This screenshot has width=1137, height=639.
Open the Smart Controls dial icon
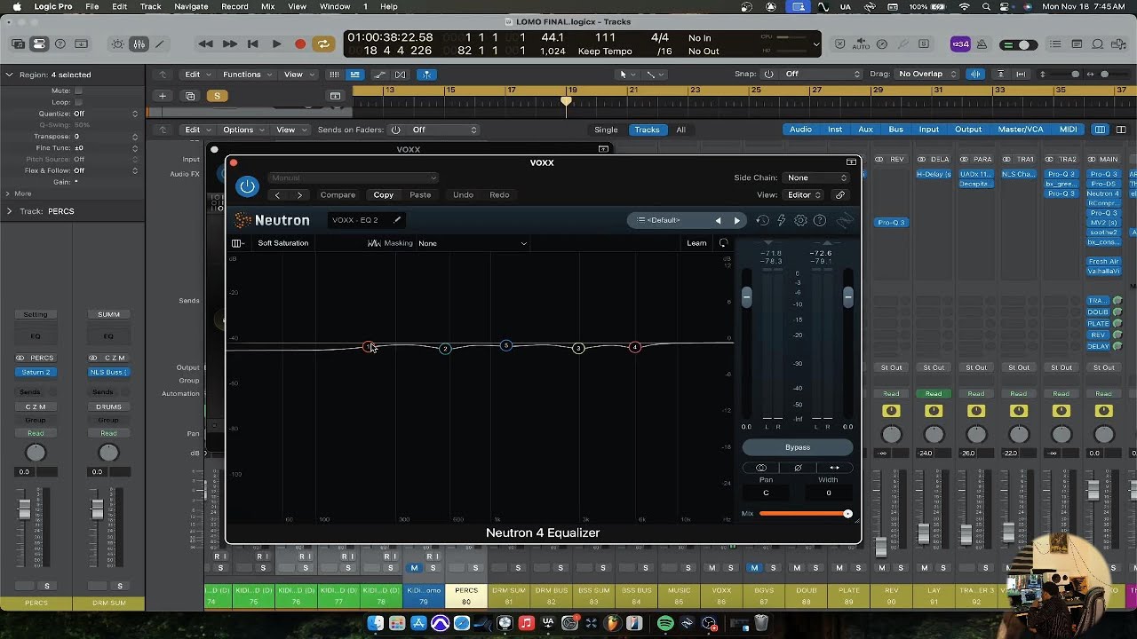pyautogui.click(x=117, y=43)
